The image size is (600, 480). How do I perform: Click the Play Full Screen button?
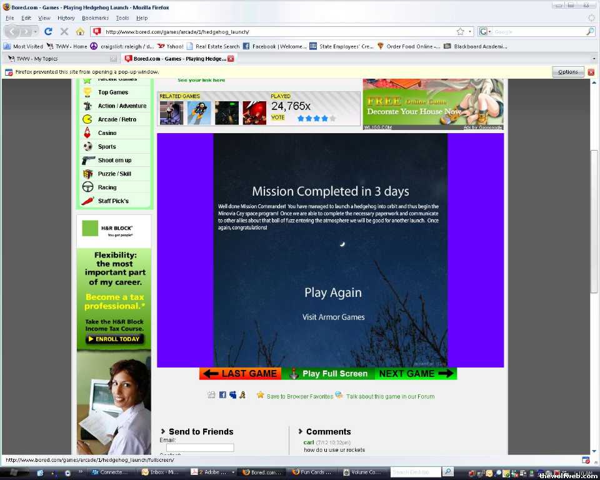tap(328, 374)
